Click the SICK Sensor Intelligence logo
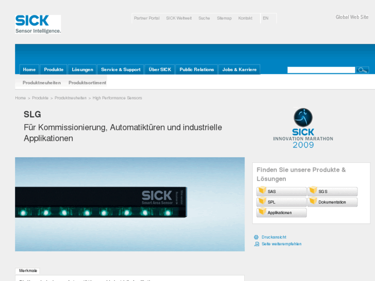Viewport: 375px width, 281px height. (38, 24)
